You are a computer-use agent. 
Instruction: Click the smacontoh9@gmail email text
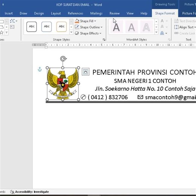click(170, 97)
